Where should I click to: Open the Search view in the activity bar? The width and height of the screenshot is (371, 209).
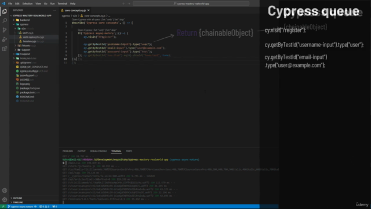point(5,21)
